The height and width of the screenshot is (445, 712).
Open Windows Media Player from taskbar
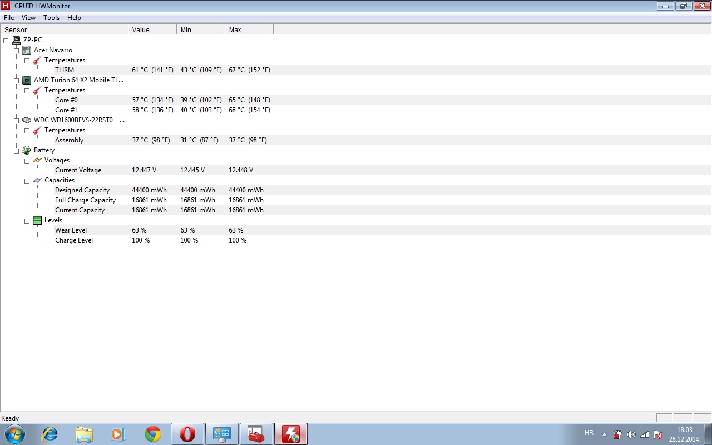[118, 434]
